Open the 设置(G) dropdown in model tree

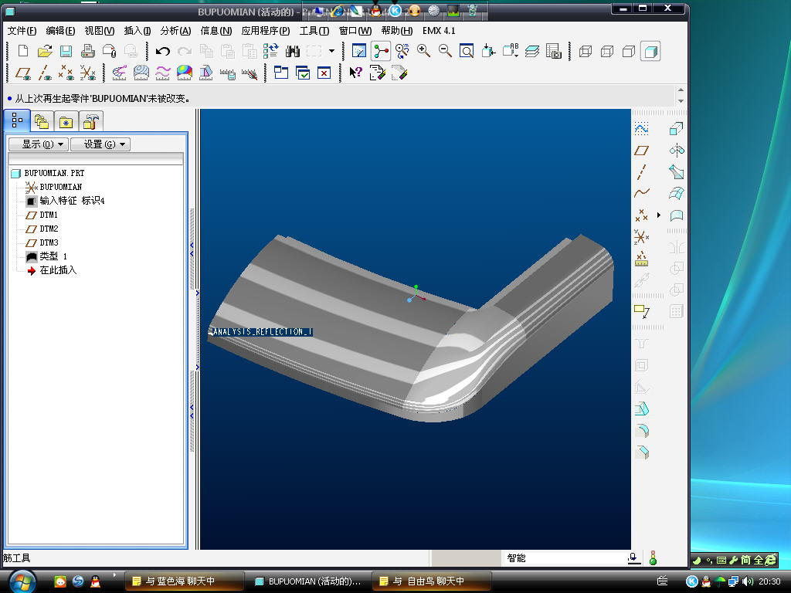point(100,144)
